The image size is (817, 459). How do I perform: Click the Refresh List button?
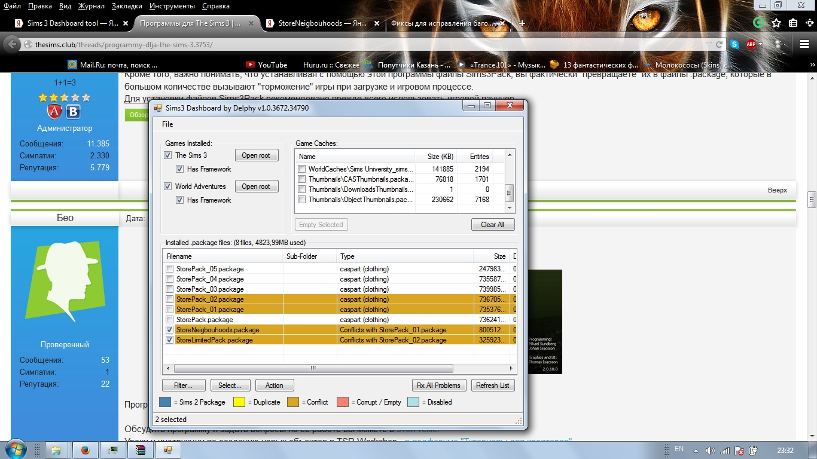[492, 385]
